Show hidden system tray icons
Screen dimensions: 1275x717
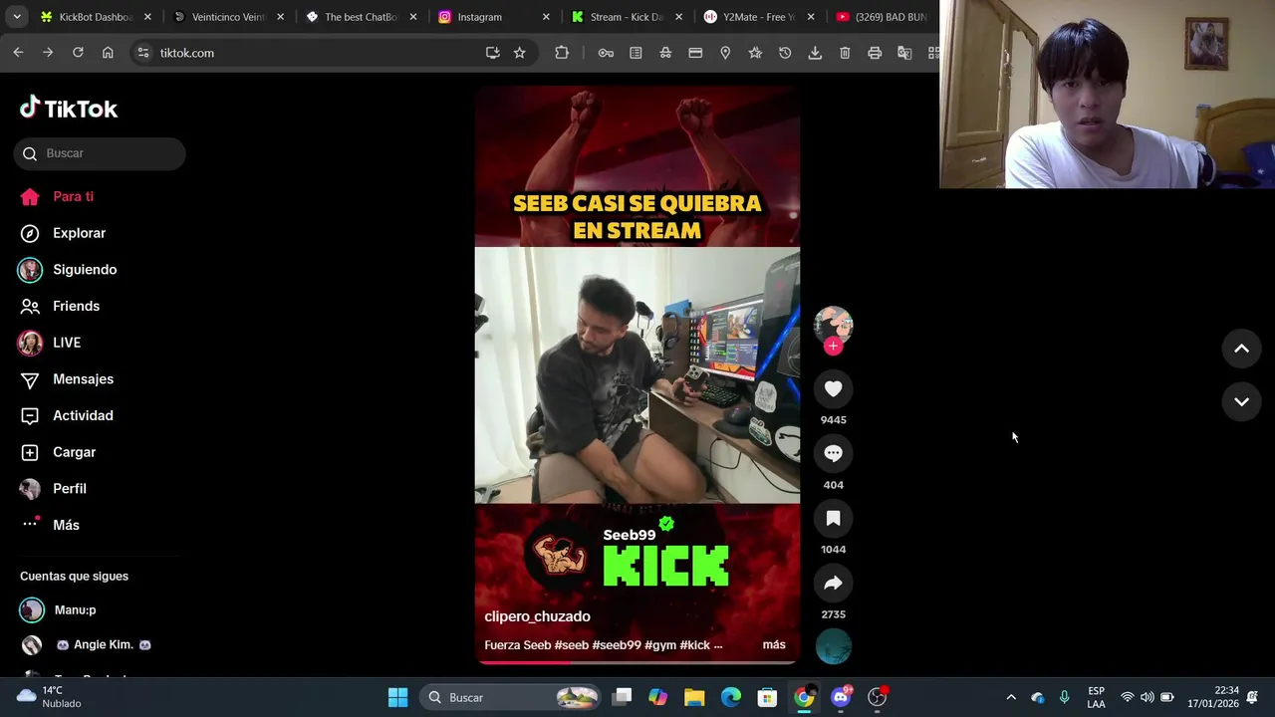[1011, 697]
